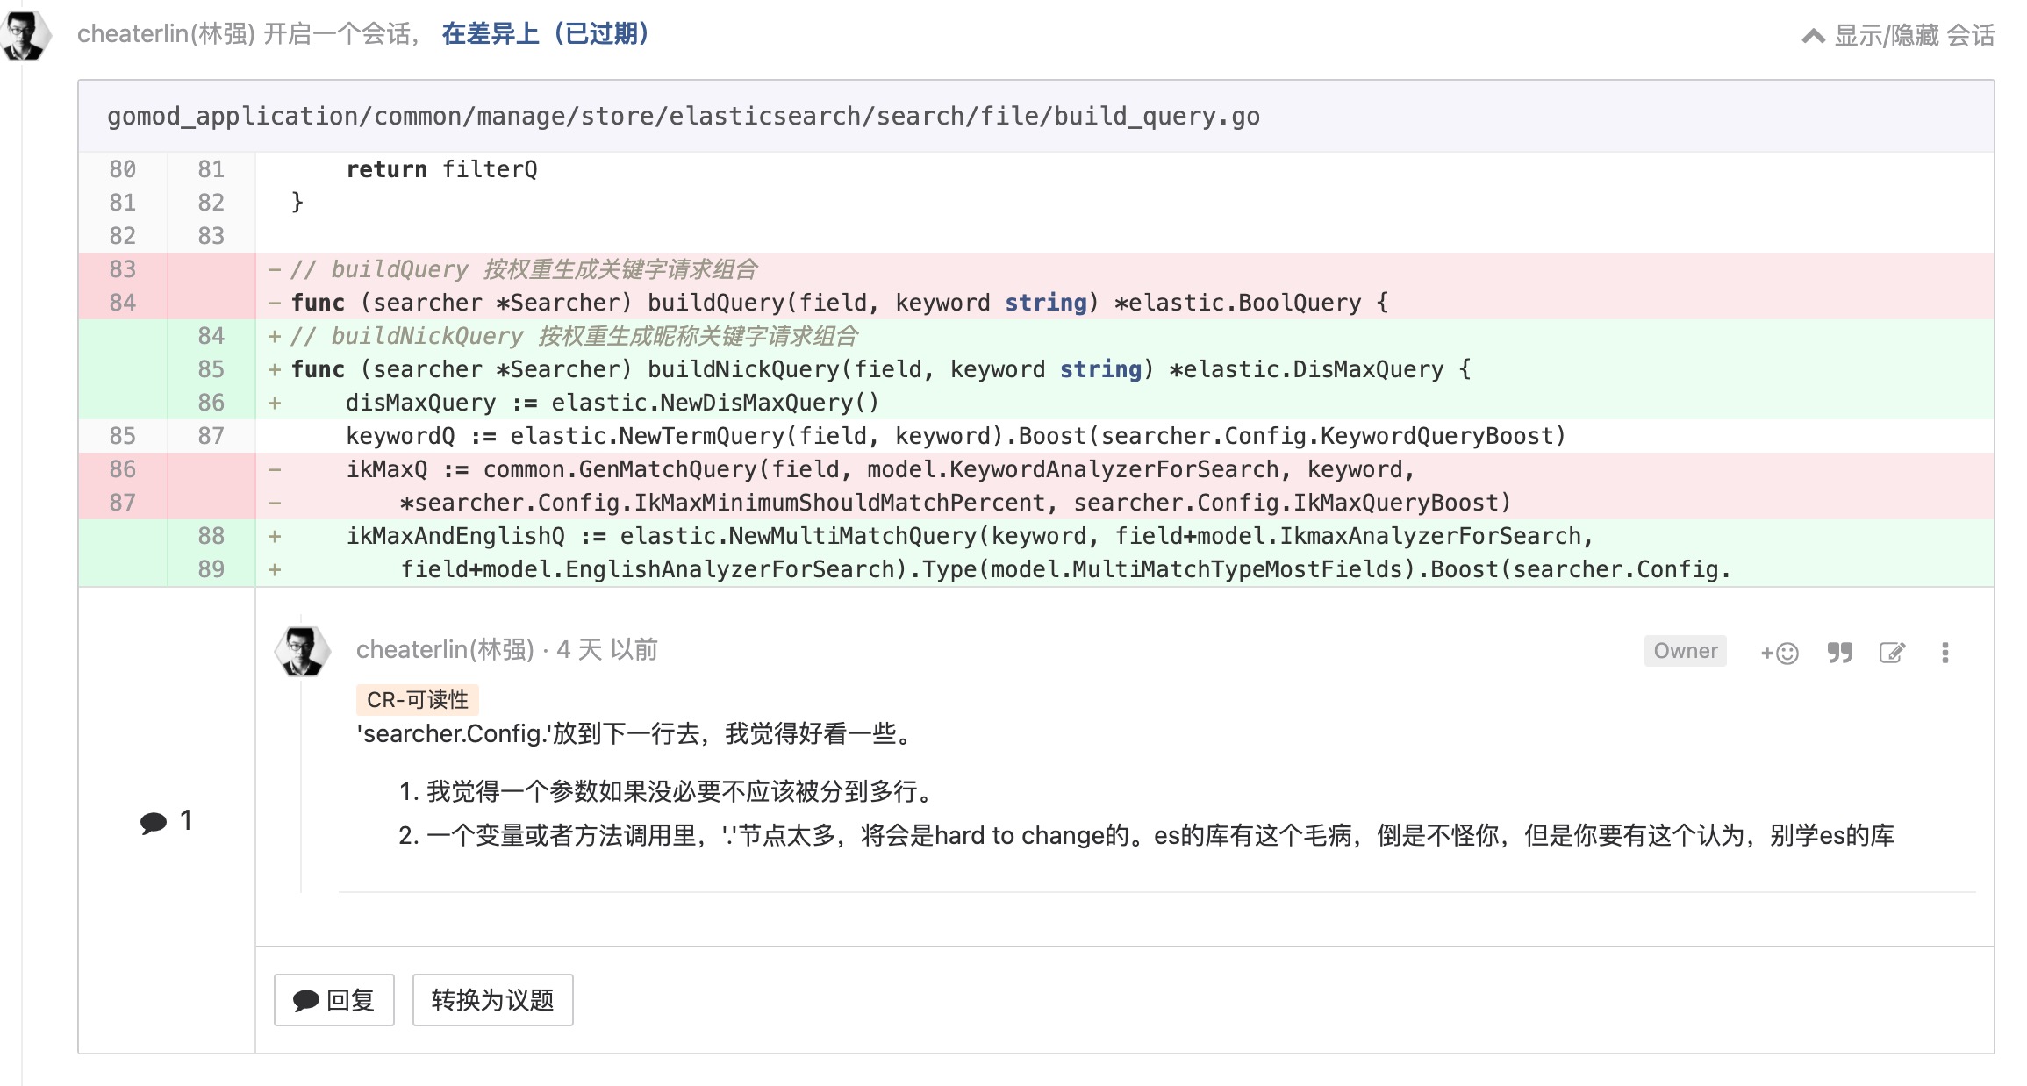Click new line number 85 of buildNickQuery
2027x1086 pixels.
click(x=211, y=369)
